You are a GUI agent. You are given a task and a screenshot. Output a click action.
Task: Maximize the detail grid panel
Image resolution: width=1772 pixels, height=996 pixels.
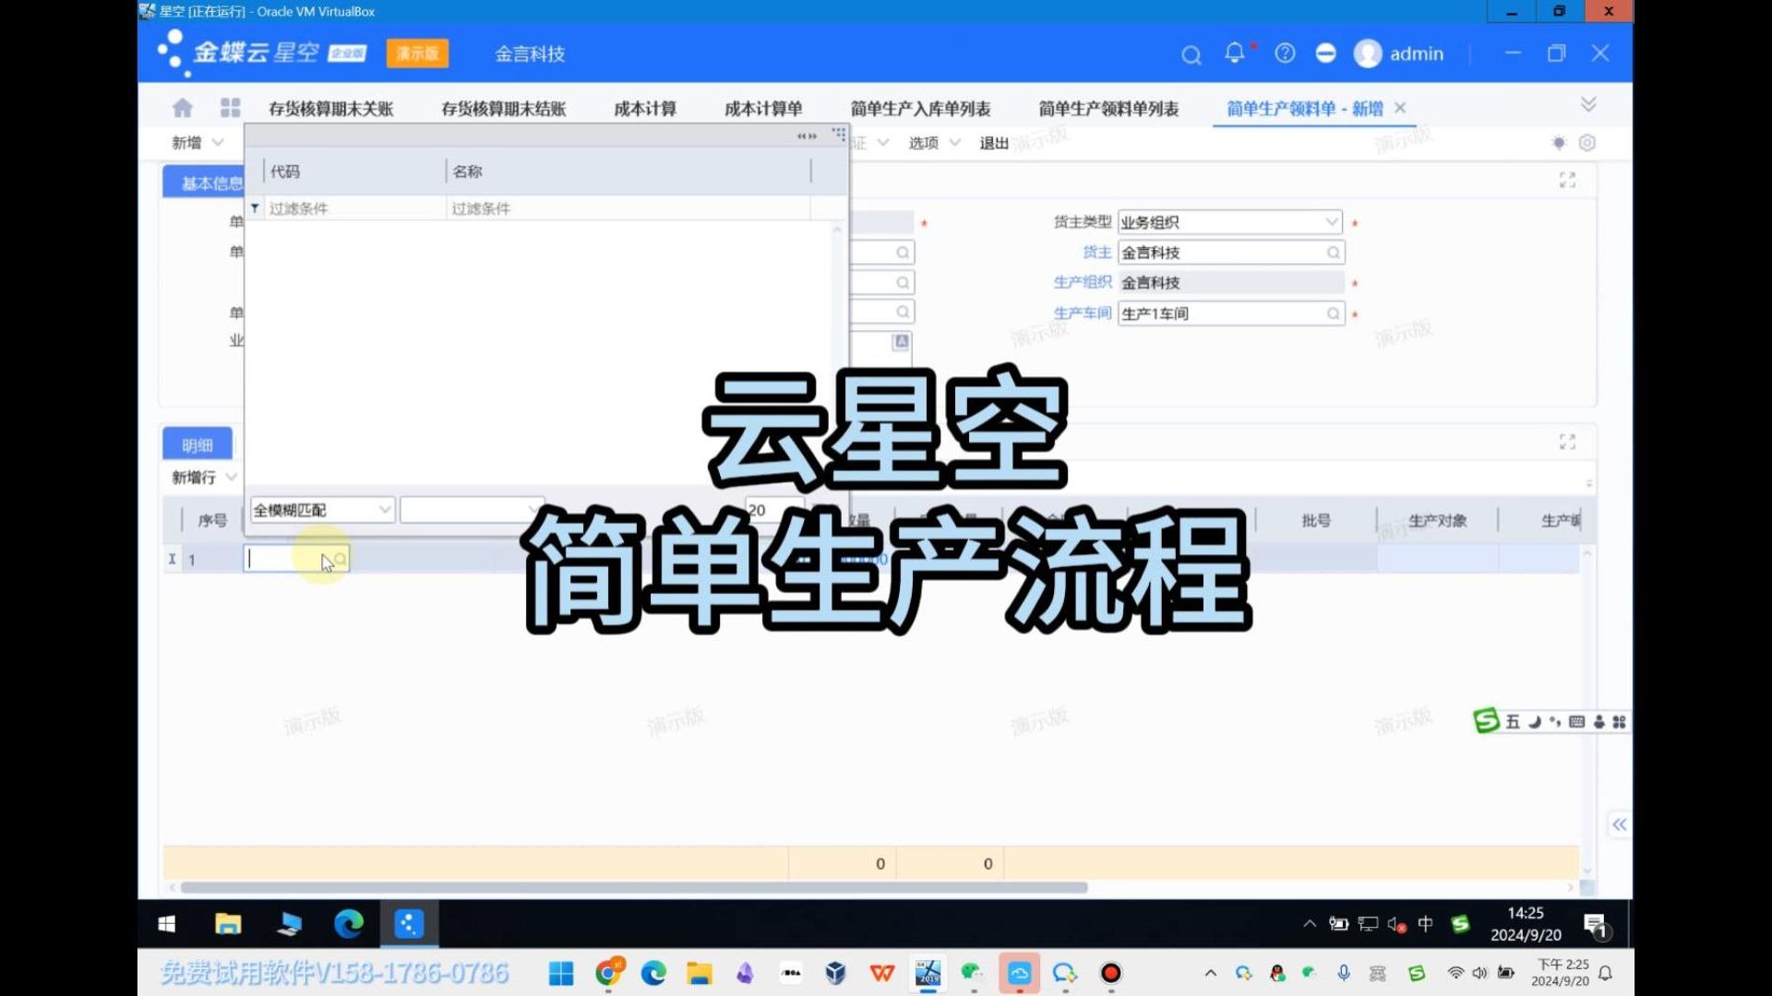pyautogui.click(x=1567, y=442)
